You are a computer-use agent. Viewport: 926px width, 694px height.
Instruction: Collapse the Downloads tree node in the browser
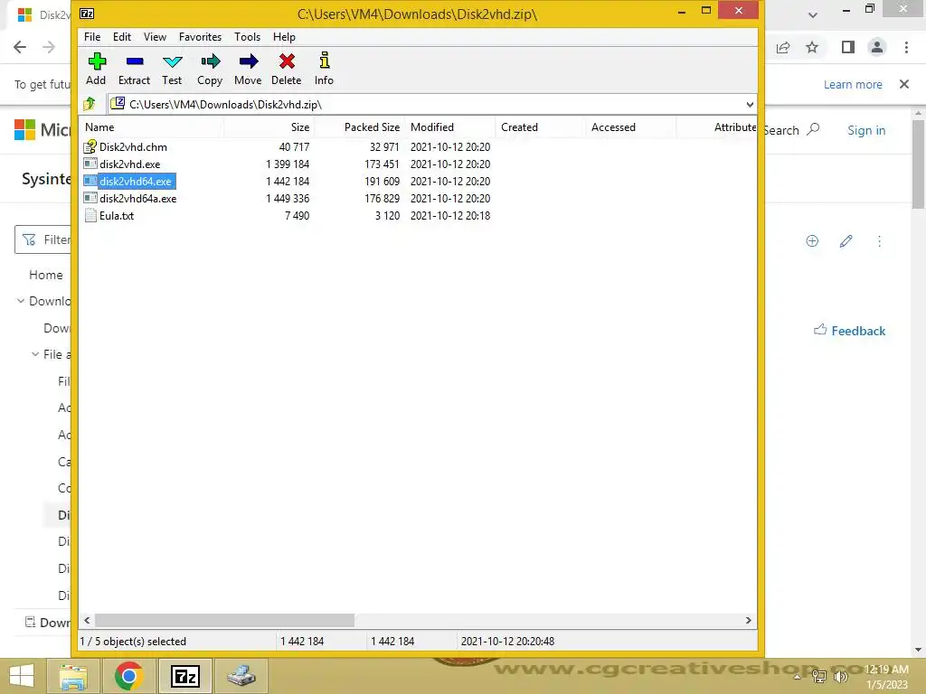click(21, 301)
